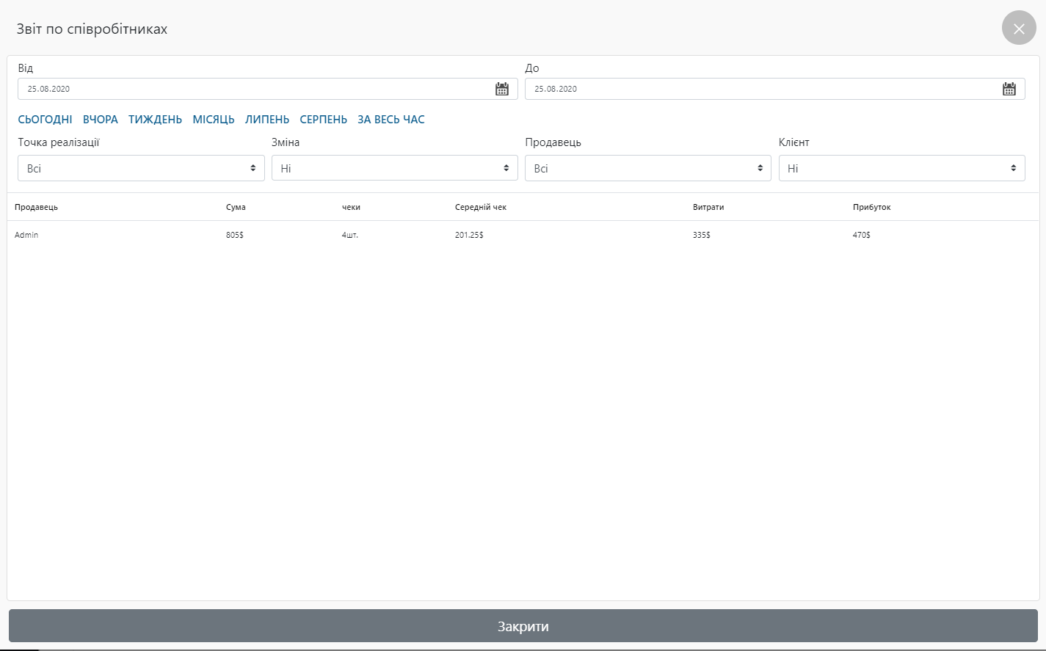Select the Admin row in the table
Screen dimensions: 1046x651
[26, 235]
